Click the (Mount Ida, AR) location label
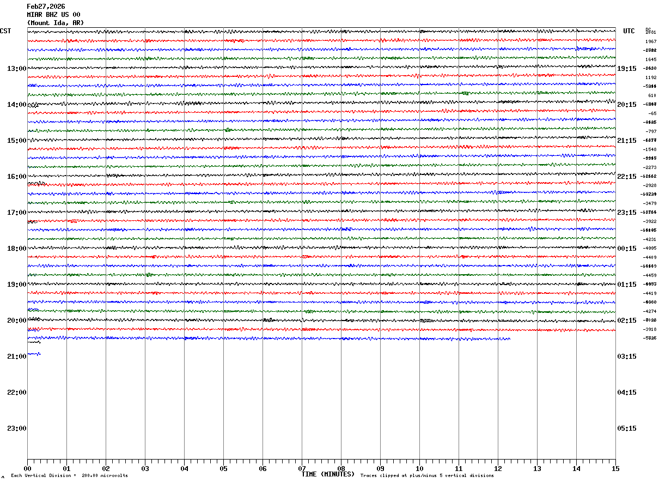659x483 pixels. point(56,23)
